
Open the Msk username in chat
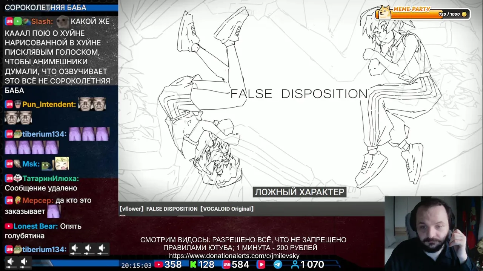click(31, 164)
